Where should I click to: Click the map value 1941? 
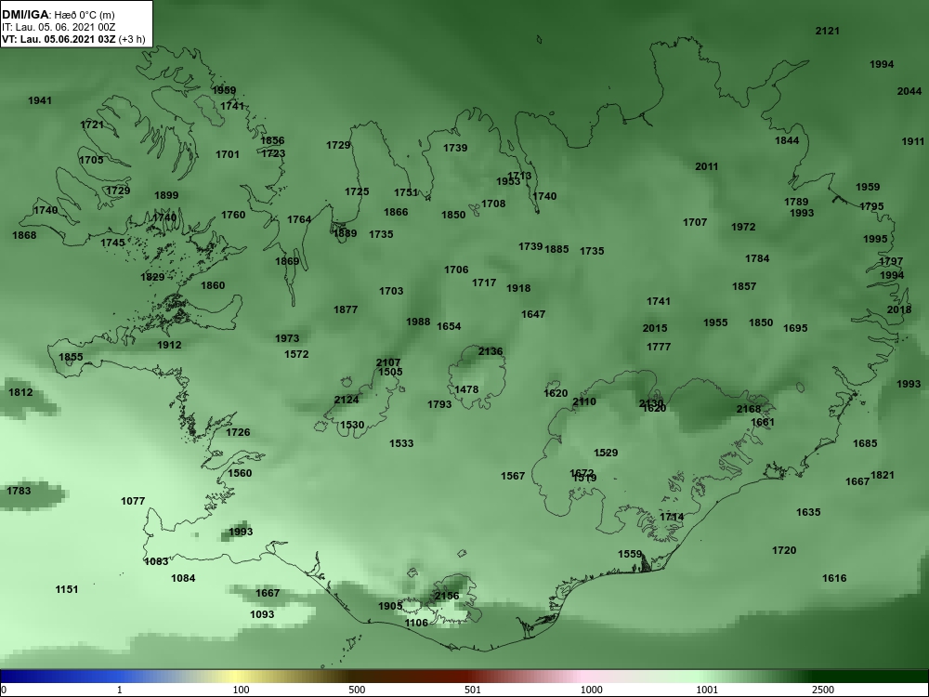pos(40,100)
